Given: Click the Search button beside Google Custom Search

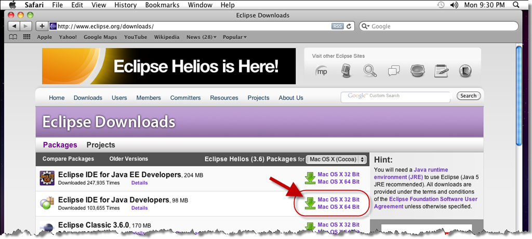Looking at the screenshot, I should coord(469,96).
